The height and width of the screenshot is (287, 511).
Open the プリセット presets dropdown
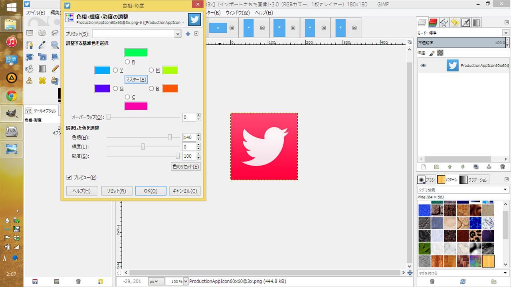[178, 34]
